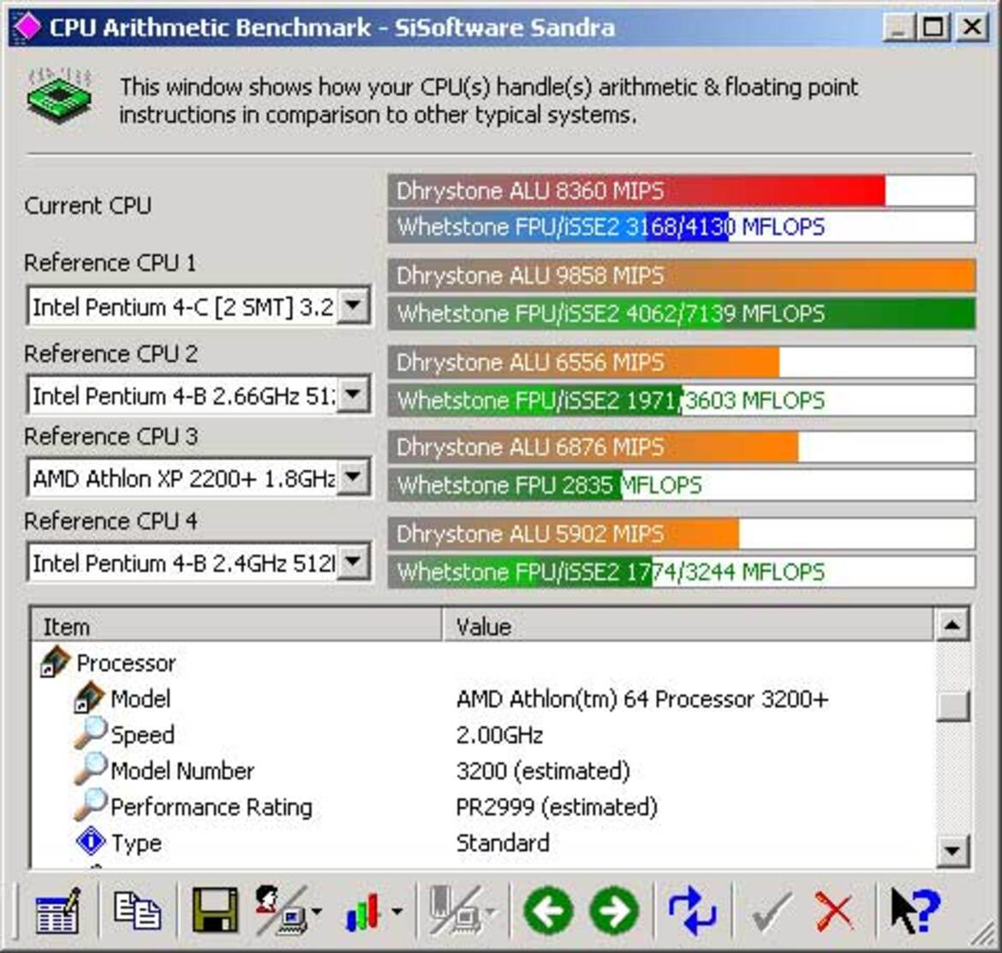Click the blue info icon beside Type
Image resolution: width=1002 pixels, height=953 pixels.
point(90,841)
